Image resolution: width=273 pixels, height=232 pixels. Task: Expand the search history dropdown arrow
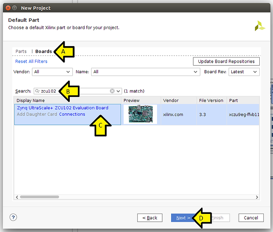coord(118,91)
